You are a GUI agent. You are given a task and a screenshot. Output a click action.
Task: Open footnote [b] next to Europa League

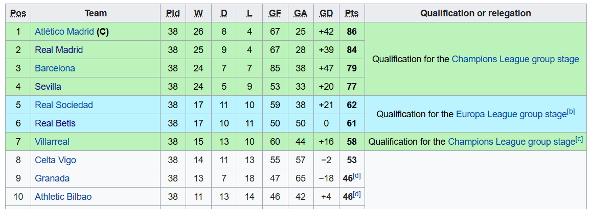click(x=571, y=112)
